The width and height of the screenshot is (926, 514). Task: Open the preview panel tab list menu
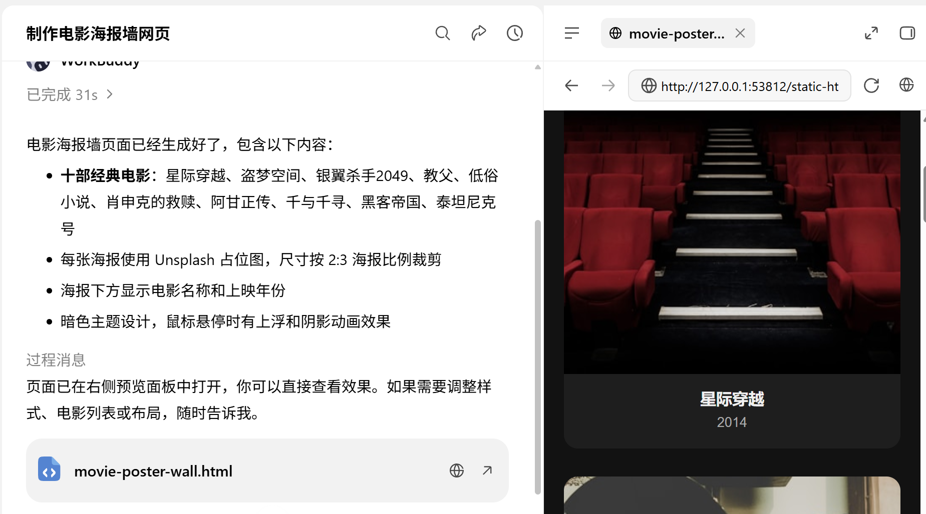pos(571,33)
